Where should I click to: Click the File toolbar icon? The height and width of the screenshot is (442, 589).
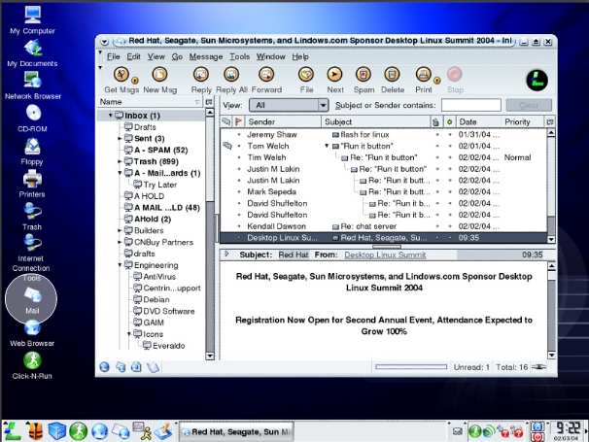[x=306, y=75]
